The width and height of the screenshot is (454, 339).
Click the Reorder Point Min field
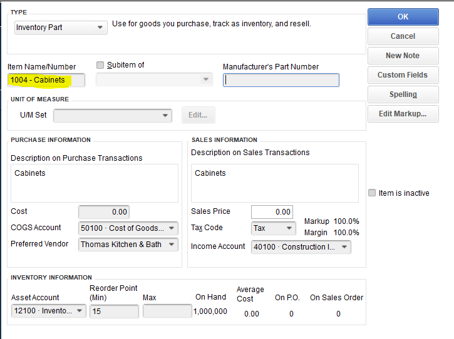pyautogui.click(x=114, y=311)
